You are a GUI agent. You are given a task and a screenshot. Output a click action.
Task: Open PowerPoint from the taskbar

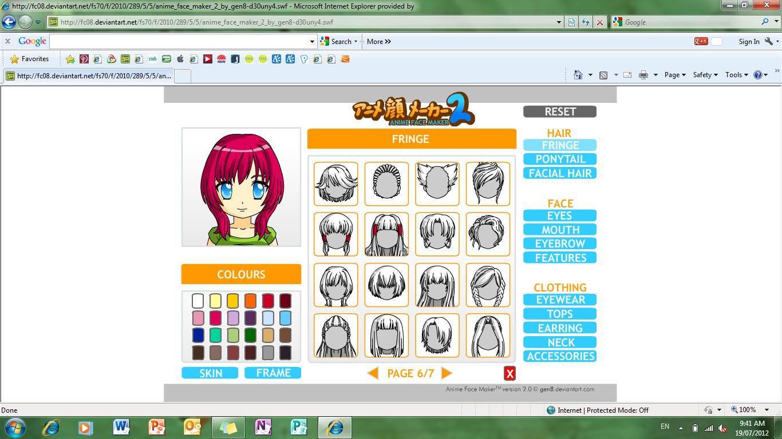[x=156, y=427]
